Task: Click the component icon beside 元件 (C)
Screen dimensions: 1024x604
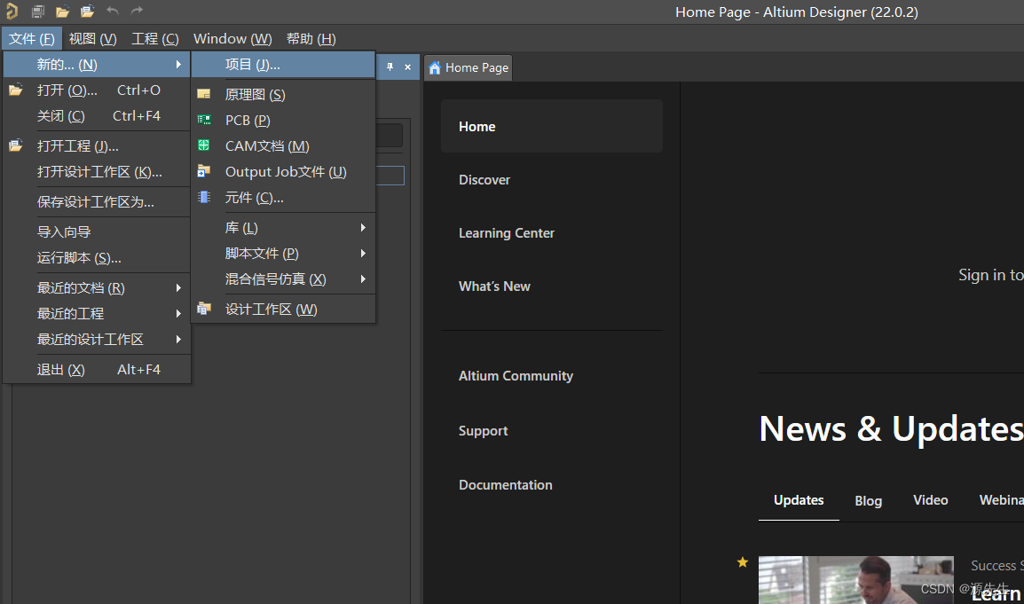Action: click(x=204, y=197)
